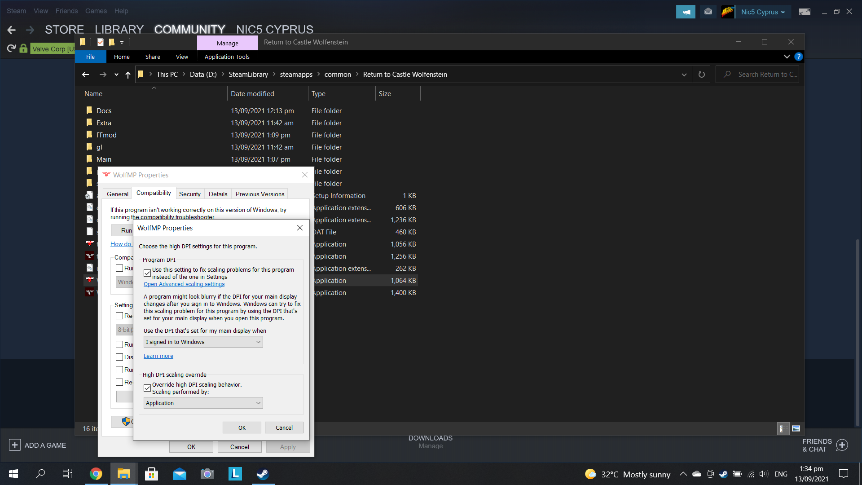Click the Steam window vertical scrollbar

point(858,332)
